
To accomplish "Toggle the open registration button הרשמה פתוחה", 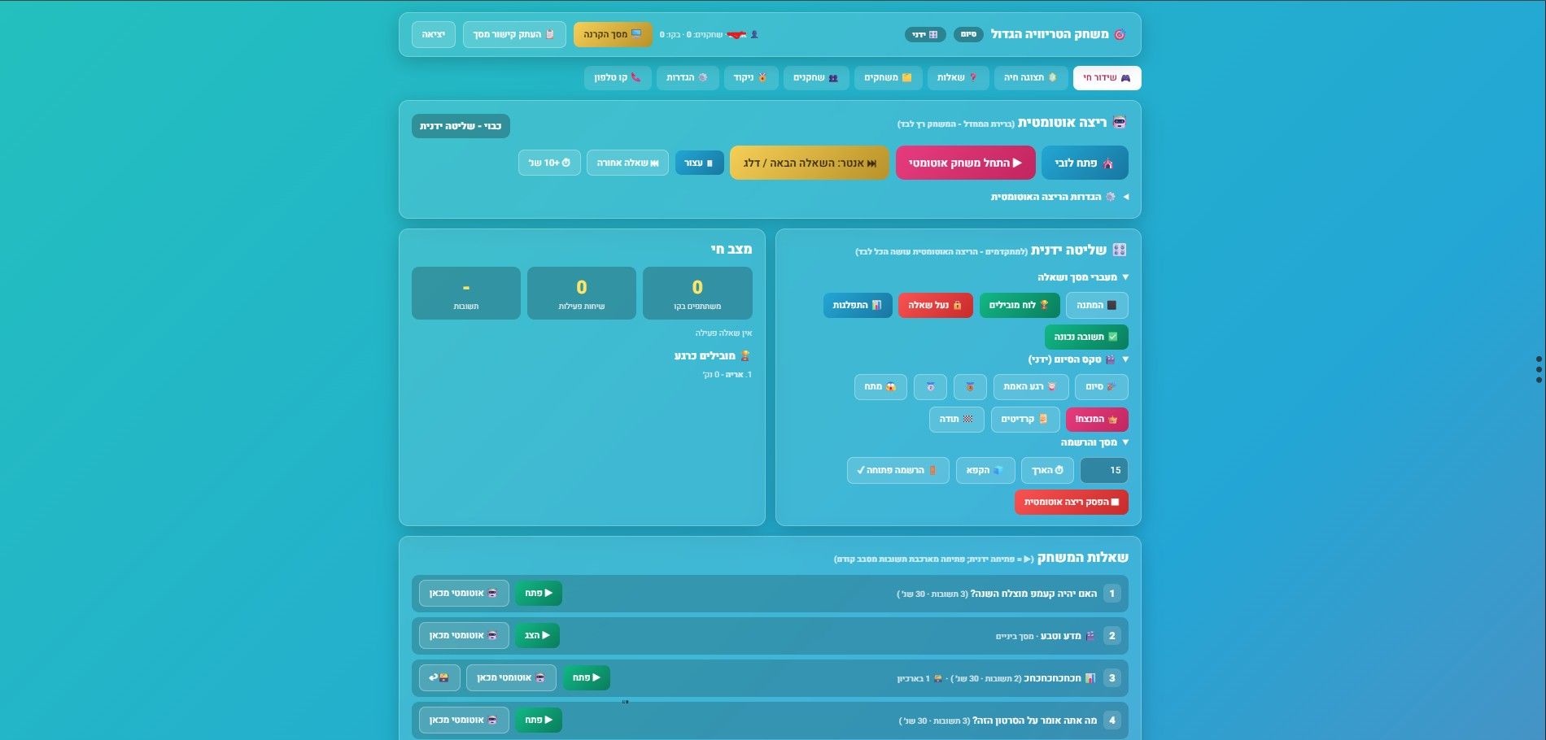I will click(897, 470).
